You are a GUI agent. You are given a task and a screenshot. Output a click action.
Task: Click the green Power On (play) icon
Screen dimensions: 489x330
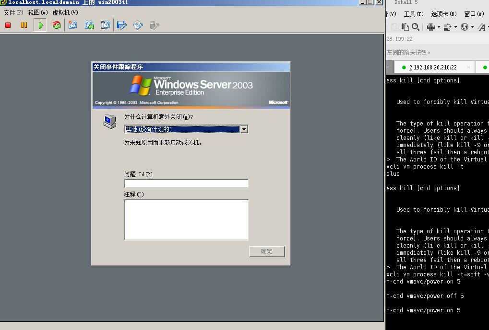coord(40,25)
